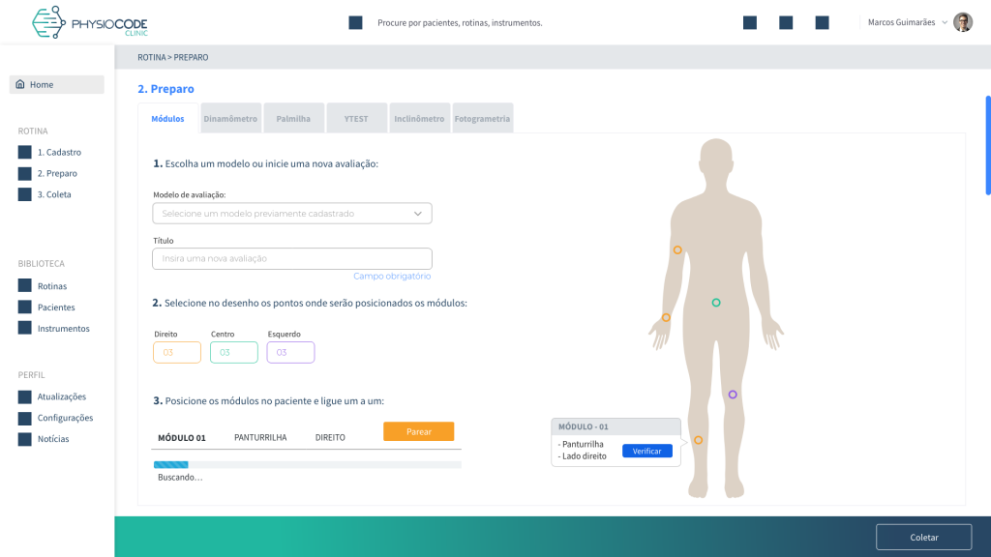991x557 pixels.
Task: Click the Coletar button in footer
Action: (x=923, y=537)
